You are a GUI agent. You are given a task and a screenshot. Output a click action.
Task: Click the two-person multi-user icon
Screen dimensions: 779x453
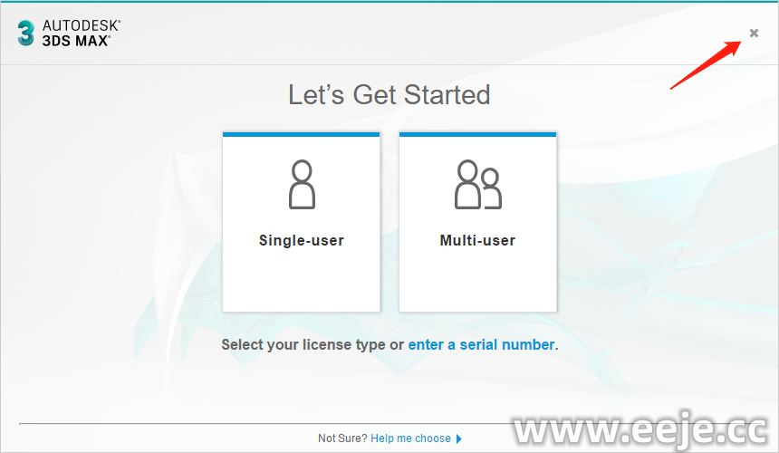pos(477,185)
